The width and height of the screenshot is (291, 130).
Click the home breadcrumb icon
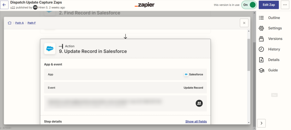tap(9, 23)
